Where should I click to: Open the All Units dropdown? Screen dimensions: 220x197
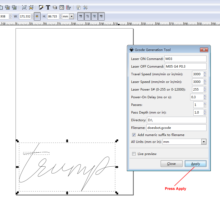coord(203,142)
